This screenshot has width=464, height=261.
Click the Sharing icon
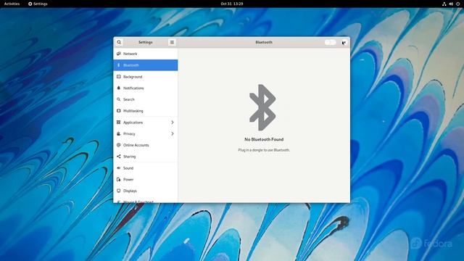(119, 157)
